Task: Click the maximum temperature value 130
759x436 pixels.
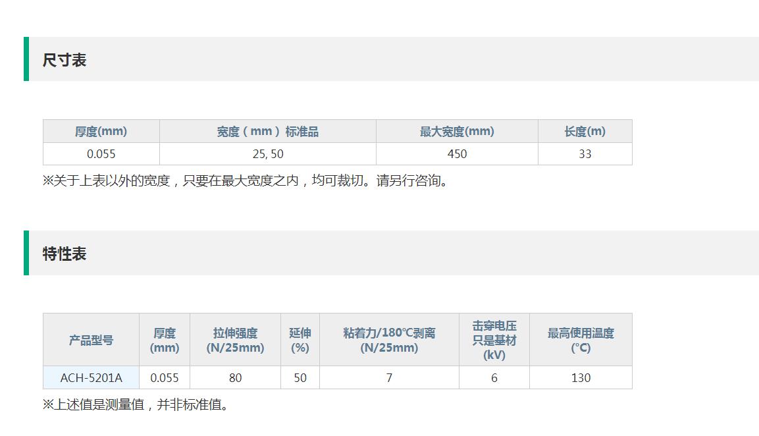Action: [581, 377]
